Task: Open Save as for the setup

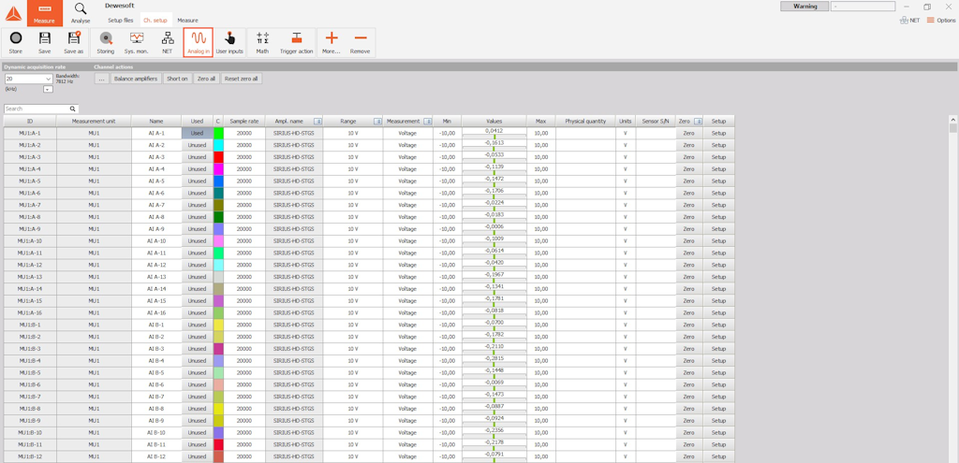Action: click(x=73, y=43)
